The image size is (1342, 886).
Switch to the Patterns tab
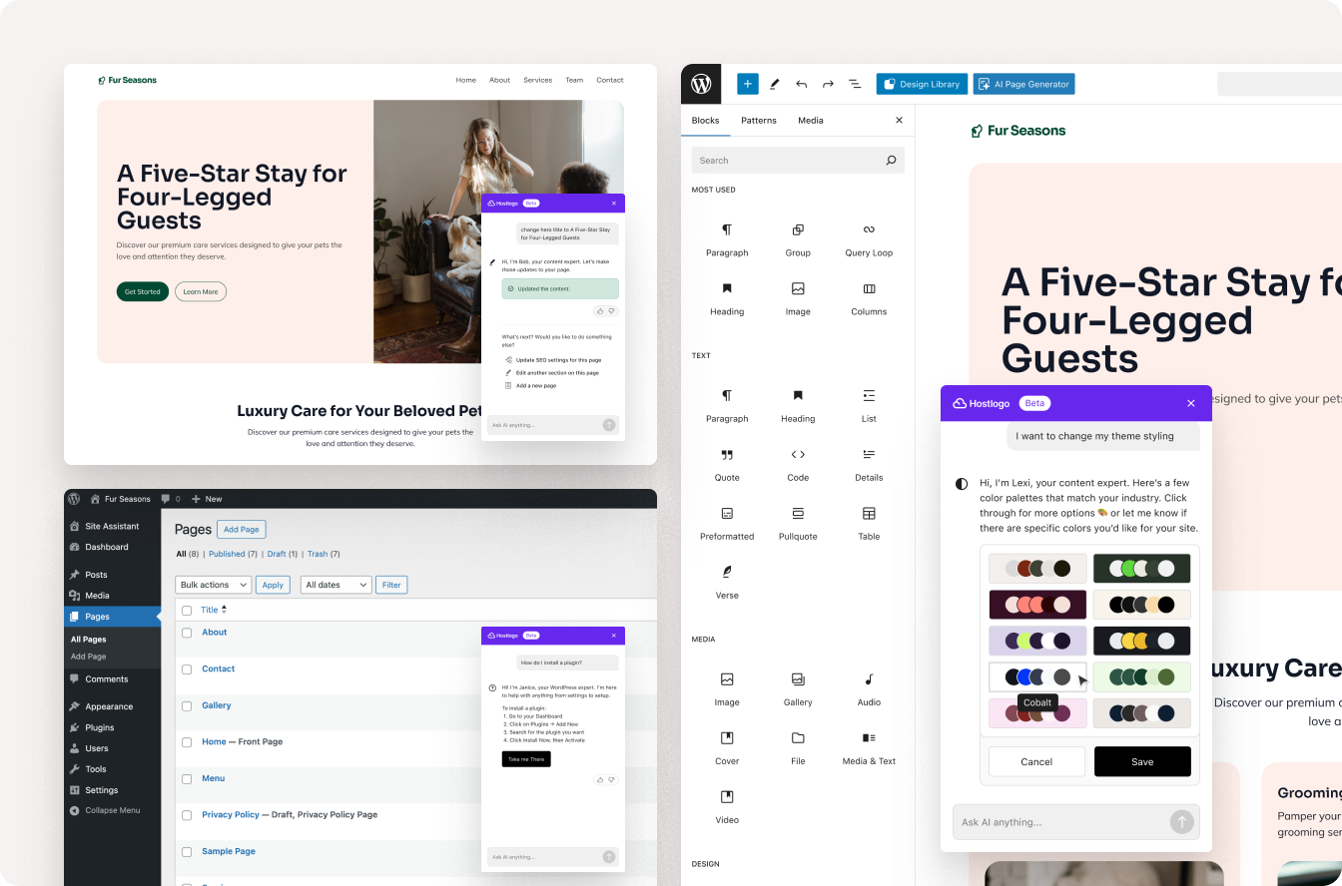[759, 120]
